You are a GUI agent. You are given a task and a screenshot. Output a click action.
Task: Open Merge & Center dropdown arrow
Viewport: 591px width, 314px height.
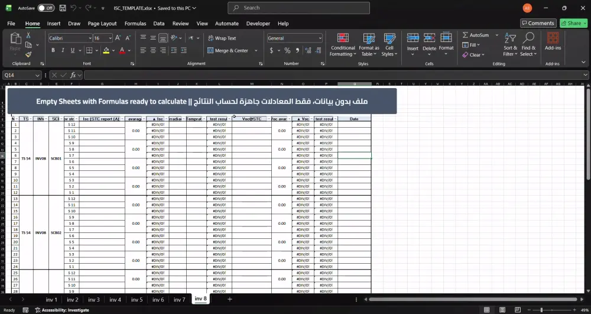click(256, 50)
